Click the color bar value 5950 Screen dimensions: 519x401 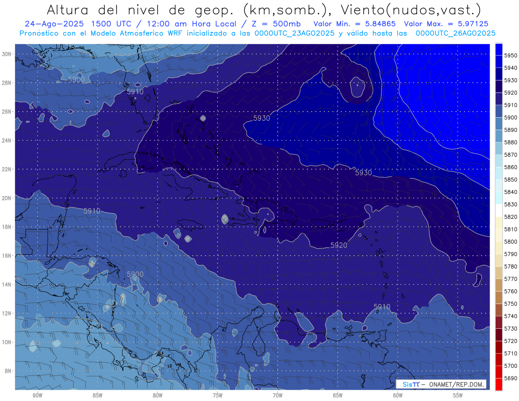pos(511,56)
